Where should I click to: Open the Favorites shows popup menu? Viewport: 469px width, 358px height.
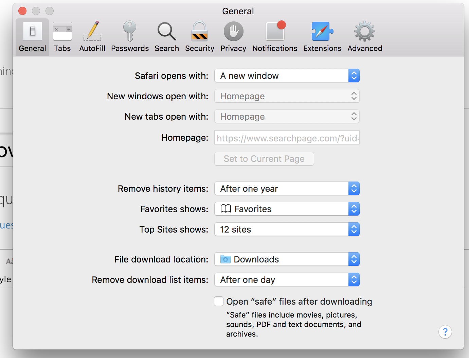[287, 209]
